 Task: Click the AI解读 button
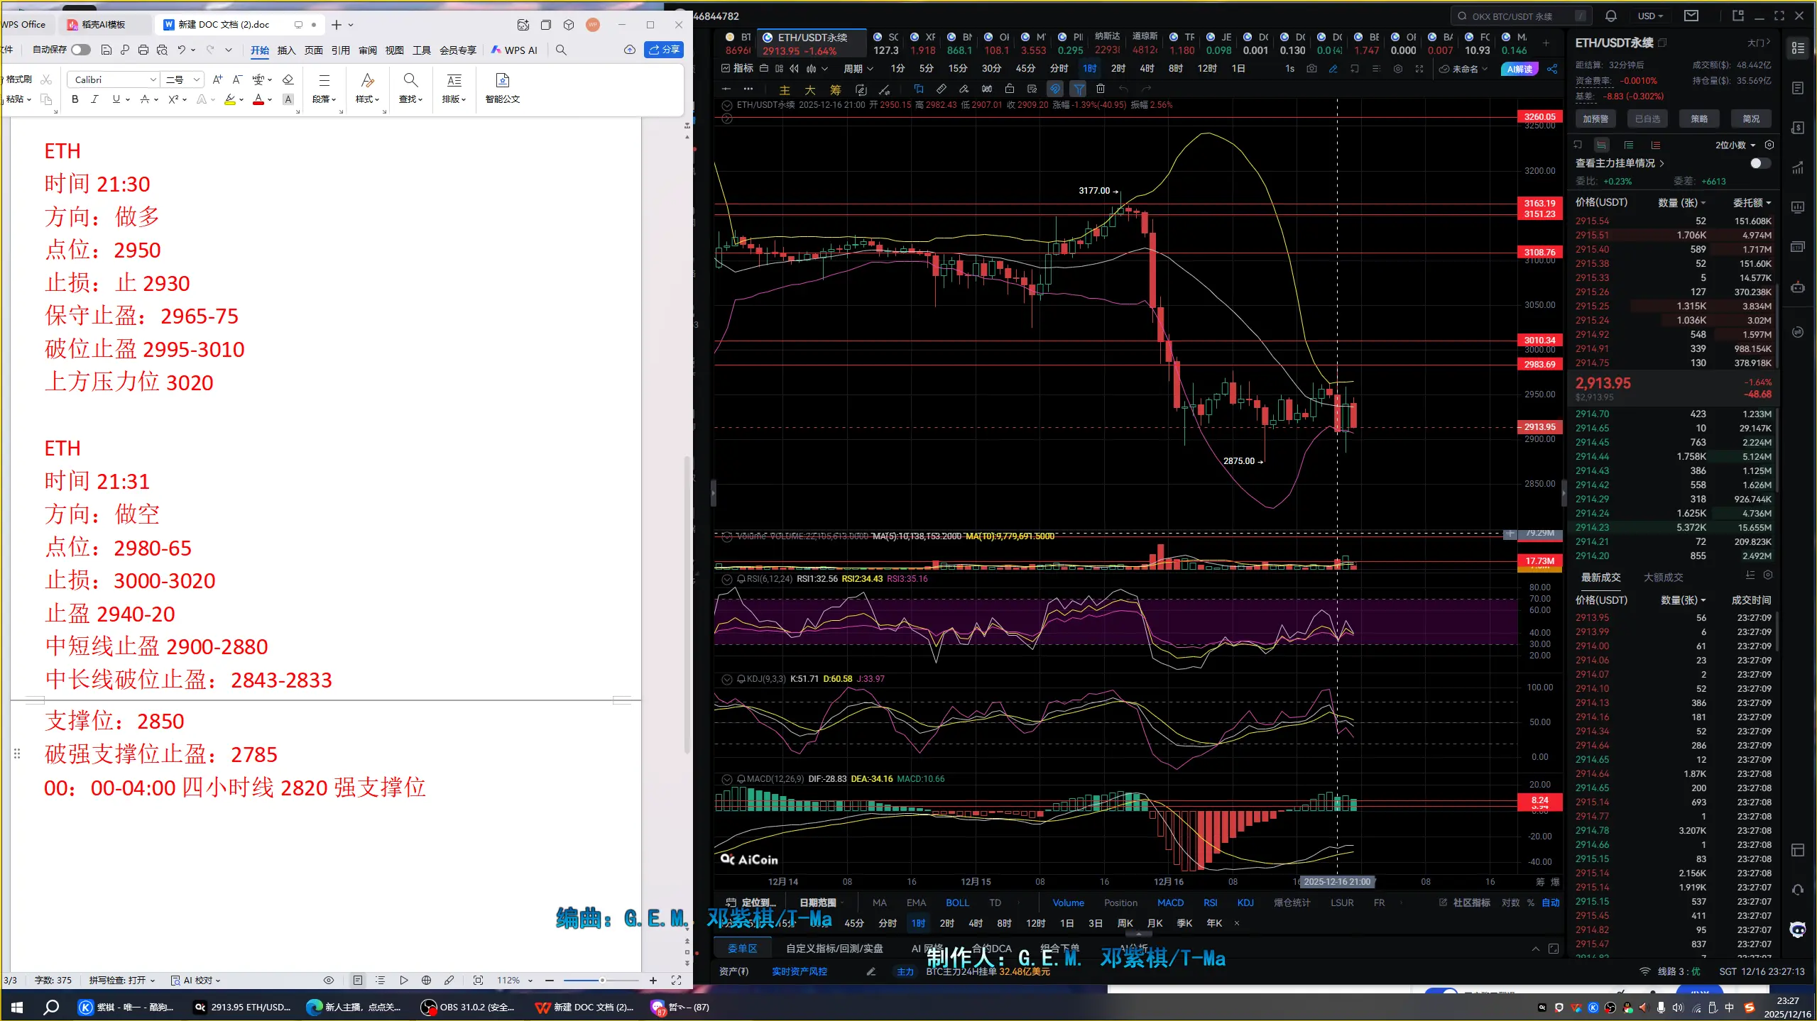(1519, 69)
